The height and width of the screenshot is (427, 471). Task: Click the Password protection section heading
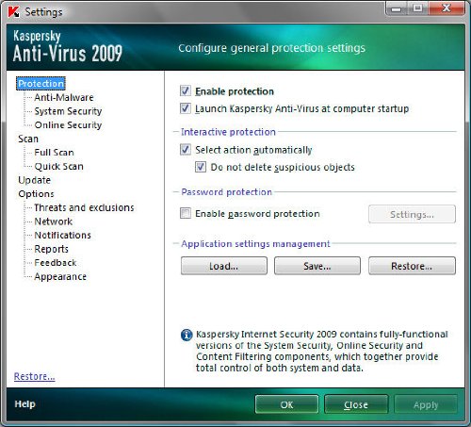pos(226,192)
